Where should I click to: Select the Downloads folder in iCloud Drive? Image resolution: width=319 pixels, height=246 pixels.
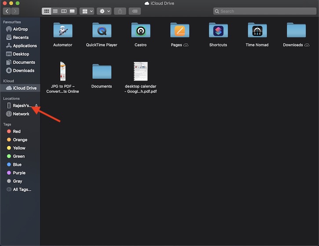pos(296,30)
